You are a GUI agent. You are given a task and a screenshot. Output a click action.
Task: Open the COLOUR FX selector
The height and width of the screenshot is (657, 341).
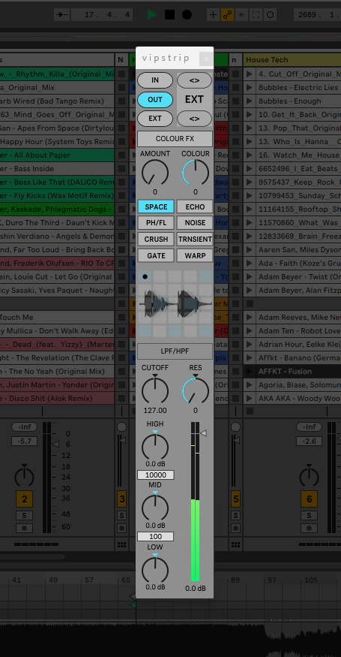[x=175, y=139]
